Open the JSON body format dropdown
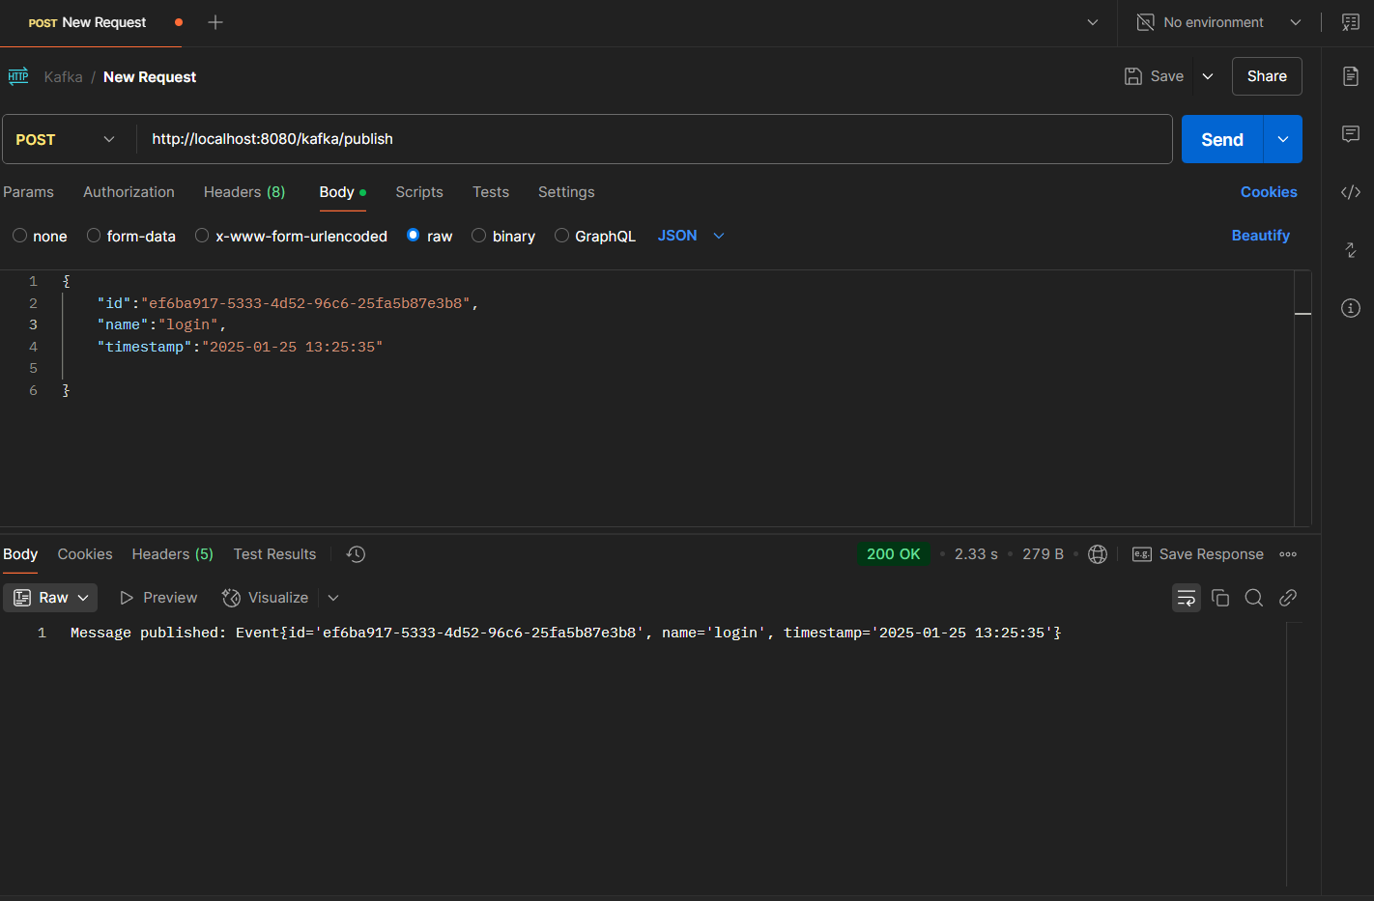 point(691,236)
